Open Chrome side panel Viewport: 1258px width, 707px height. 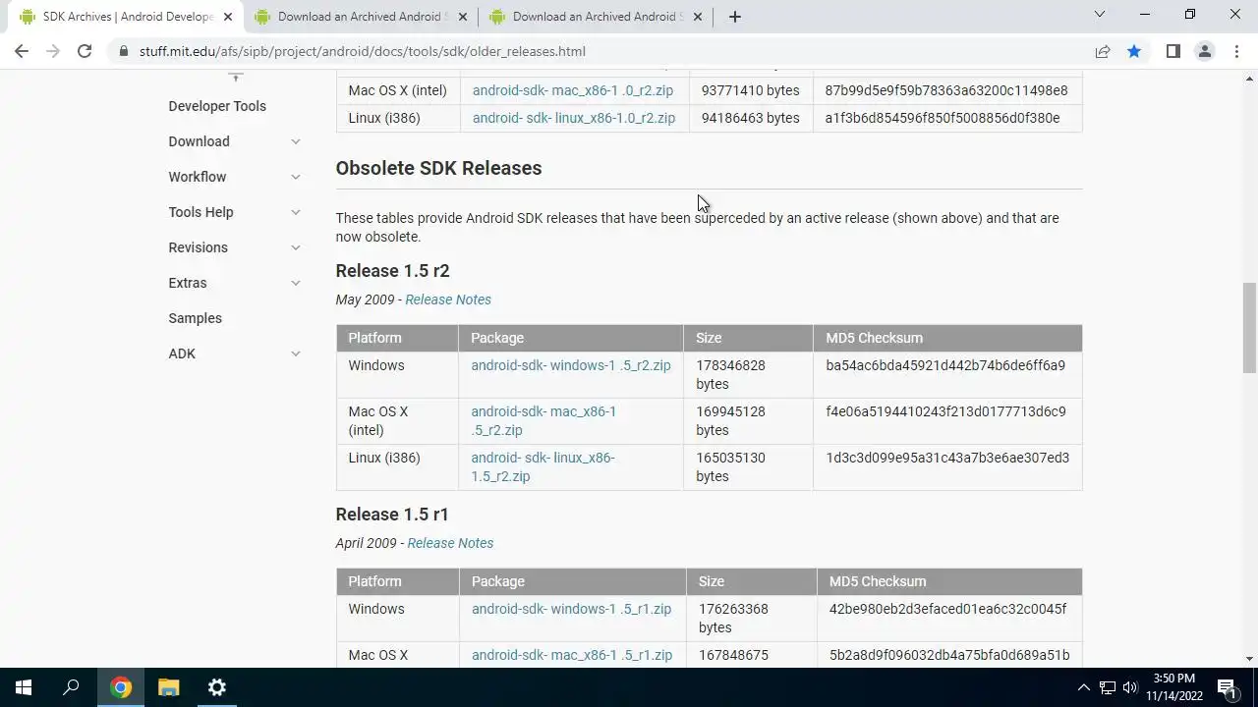[1172, 51]
